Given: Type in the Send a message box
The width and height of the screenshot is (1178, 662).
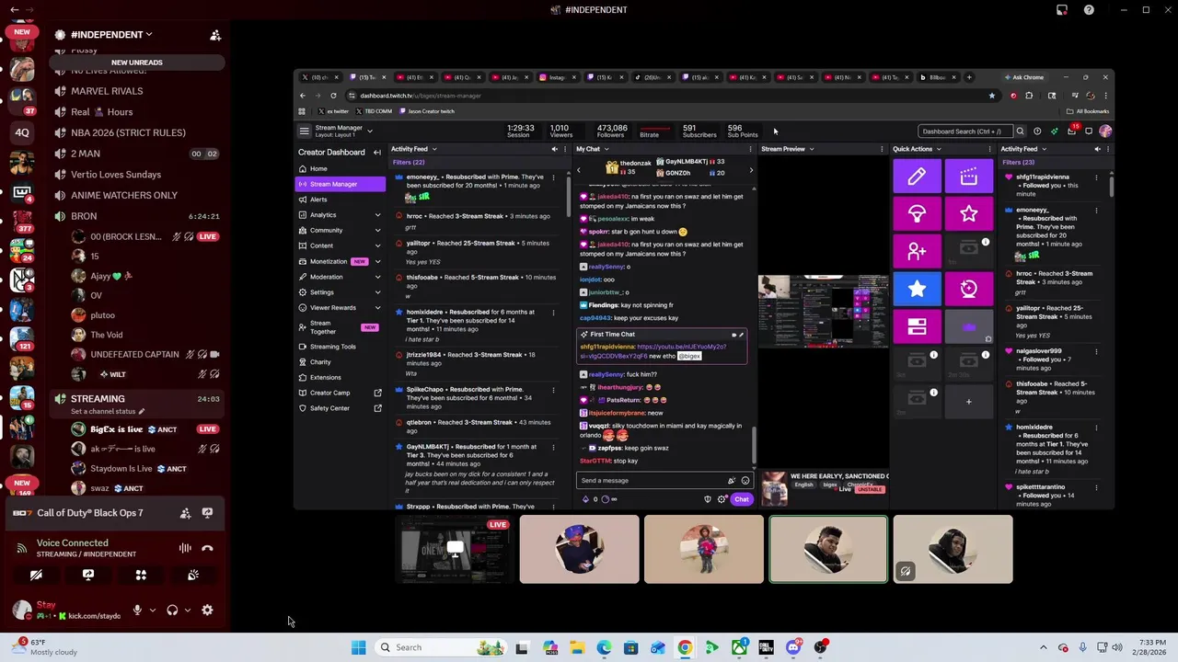Looking at the screenshot, I should click(x=664, y=480).
